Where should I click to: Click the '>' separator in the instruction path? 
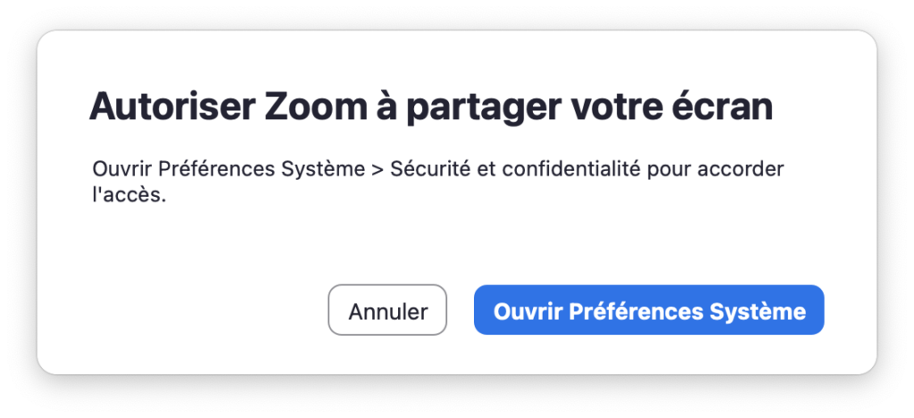377,170
